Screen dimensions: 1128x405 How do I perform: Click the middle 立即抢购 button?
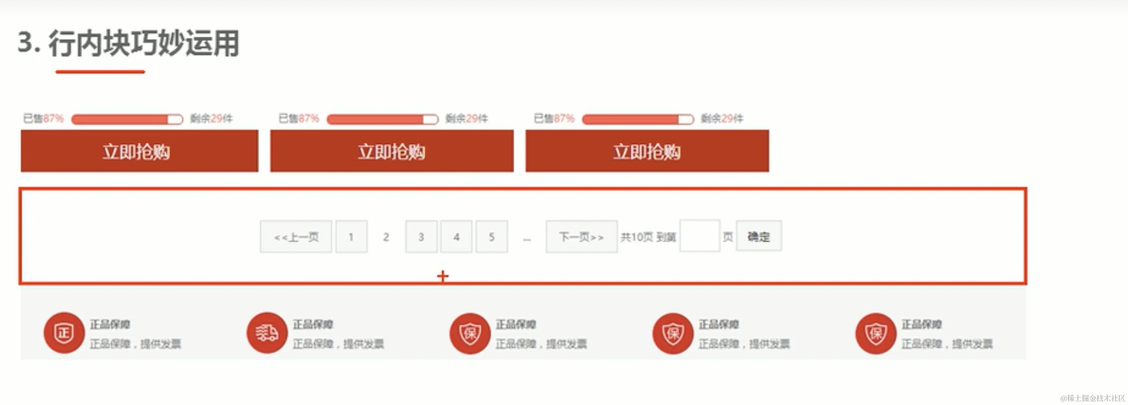pyautogui.click(x=392, y=151)
